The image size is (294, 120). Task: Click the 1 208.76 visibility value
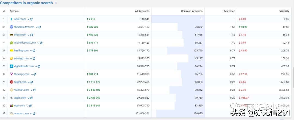point(284,51)
